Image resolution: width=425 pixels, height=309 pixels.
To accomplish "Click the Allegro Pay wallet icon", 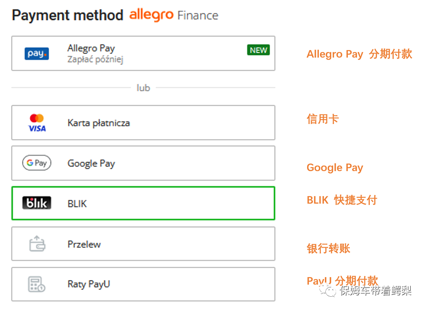I will 37,53.
